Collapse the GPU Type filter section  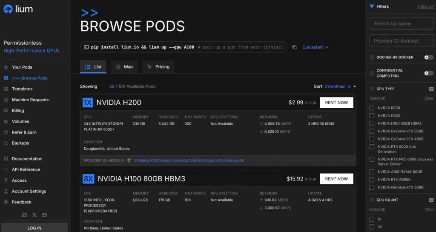click(x=431, y=89)
